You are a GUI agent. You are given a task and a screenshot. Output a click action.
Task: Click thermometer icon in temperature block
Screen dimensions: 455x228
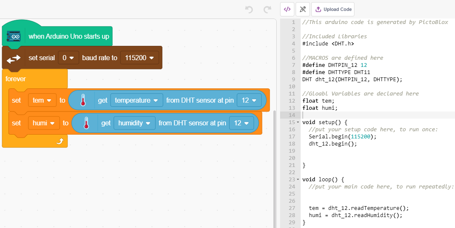[x=83, y=100]
